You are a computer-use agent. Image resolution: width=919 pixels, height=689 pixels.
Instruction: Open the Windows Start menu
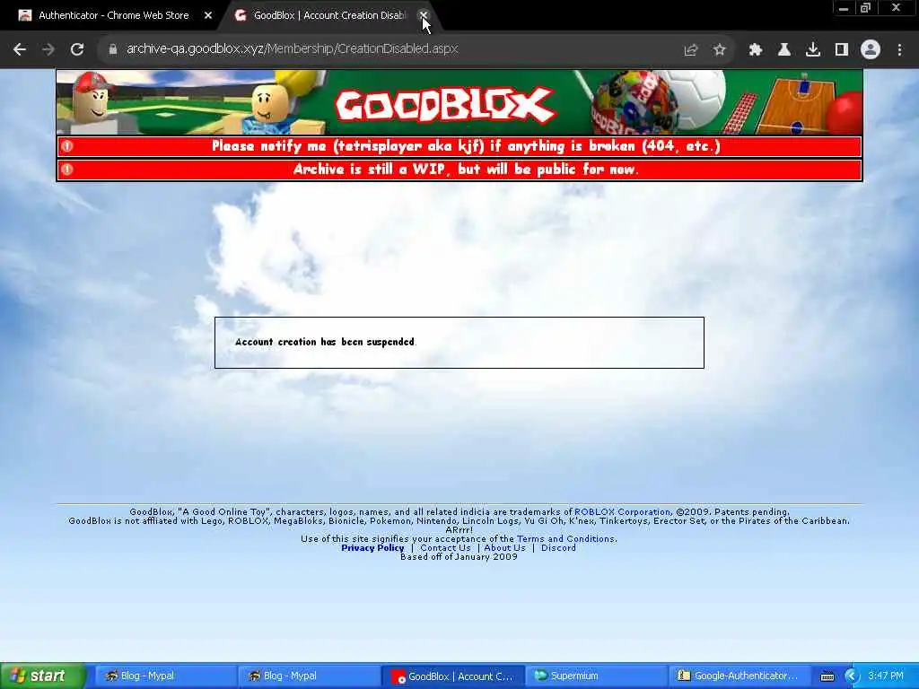tap(42, 676)
